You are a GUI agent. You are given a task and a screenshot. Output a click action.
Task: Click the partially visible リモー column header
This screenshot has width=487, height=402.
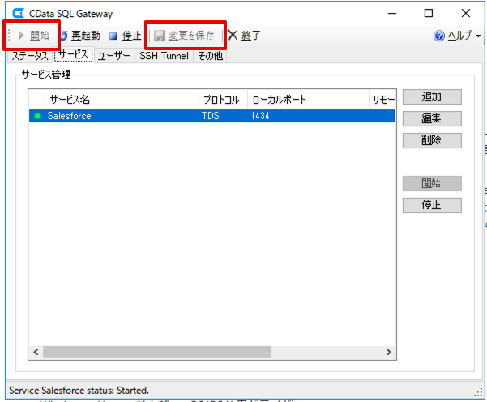382,100
